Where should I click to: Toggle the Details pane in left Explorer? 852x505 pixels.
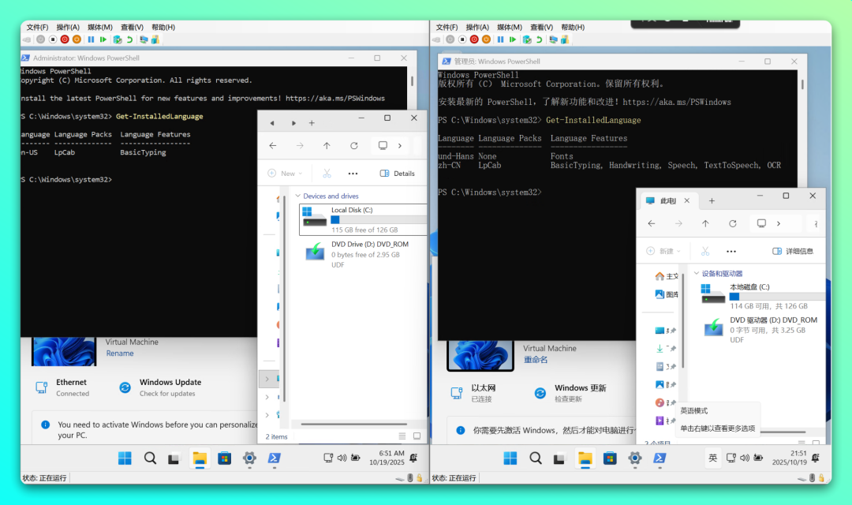(397, 174)
